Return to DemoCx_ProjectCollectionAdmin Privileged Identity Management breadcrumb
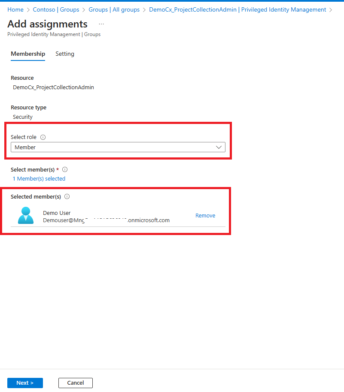The height and width of the screenshot is (392, 344). tap(237, 9)
